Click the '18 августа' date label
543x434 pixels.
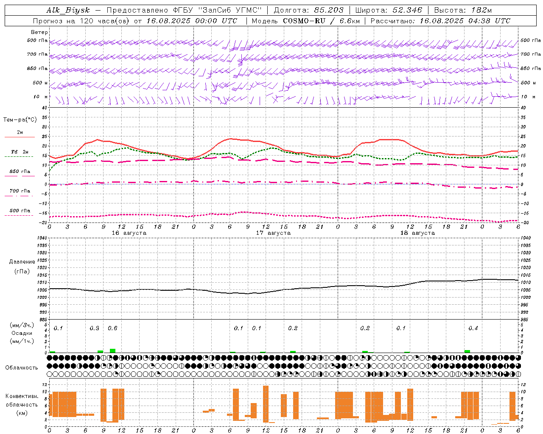tap(417, 233)
